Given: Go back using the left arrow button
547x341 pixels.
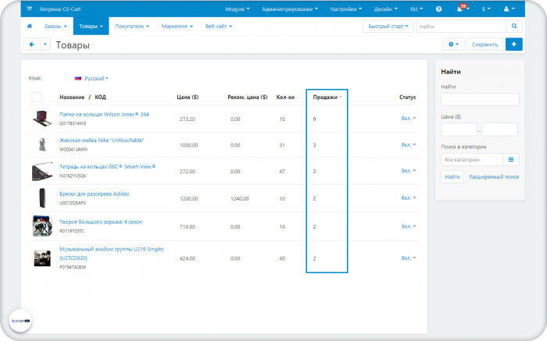Looking at the screenshot, I should coord(32,44).
